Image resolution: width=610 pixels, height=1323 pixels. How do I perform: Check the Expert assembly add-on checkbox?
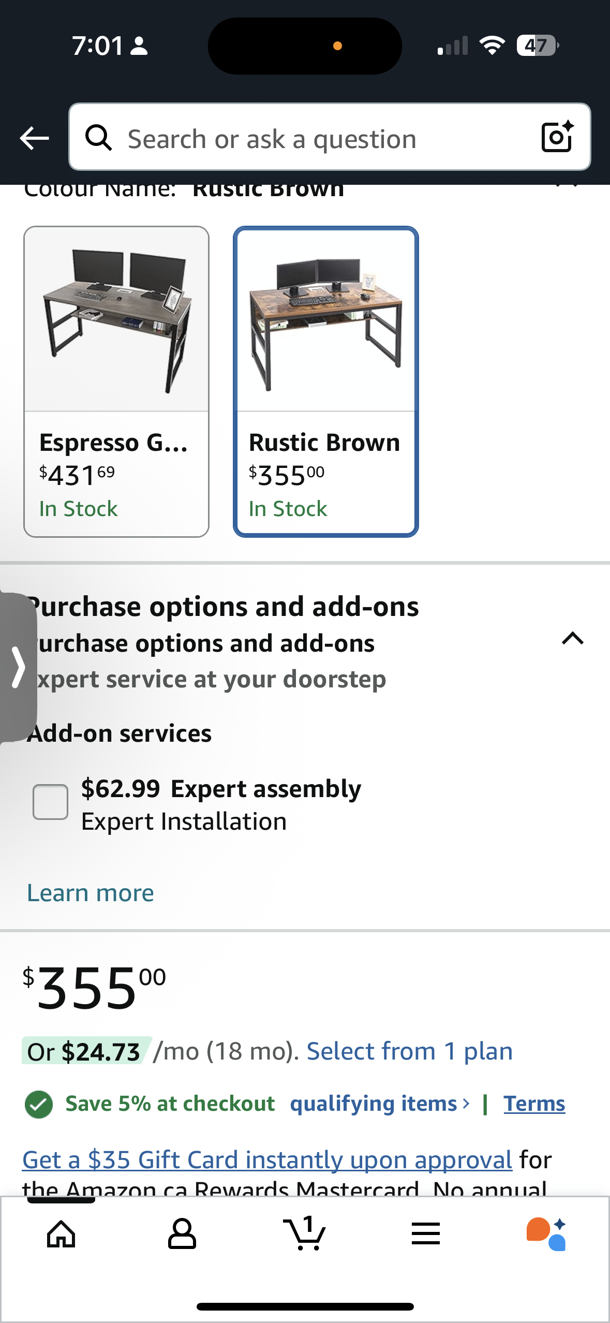(50, 802)
